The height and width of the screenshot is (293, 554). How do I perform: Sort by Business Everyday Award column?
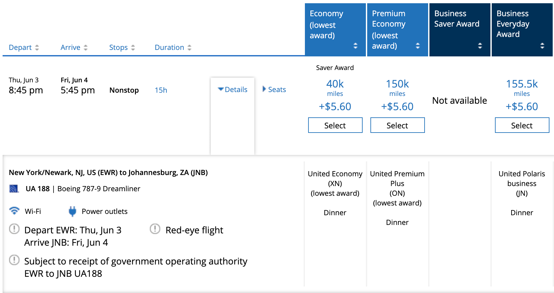pyautogui.click(x=542, y=46)
